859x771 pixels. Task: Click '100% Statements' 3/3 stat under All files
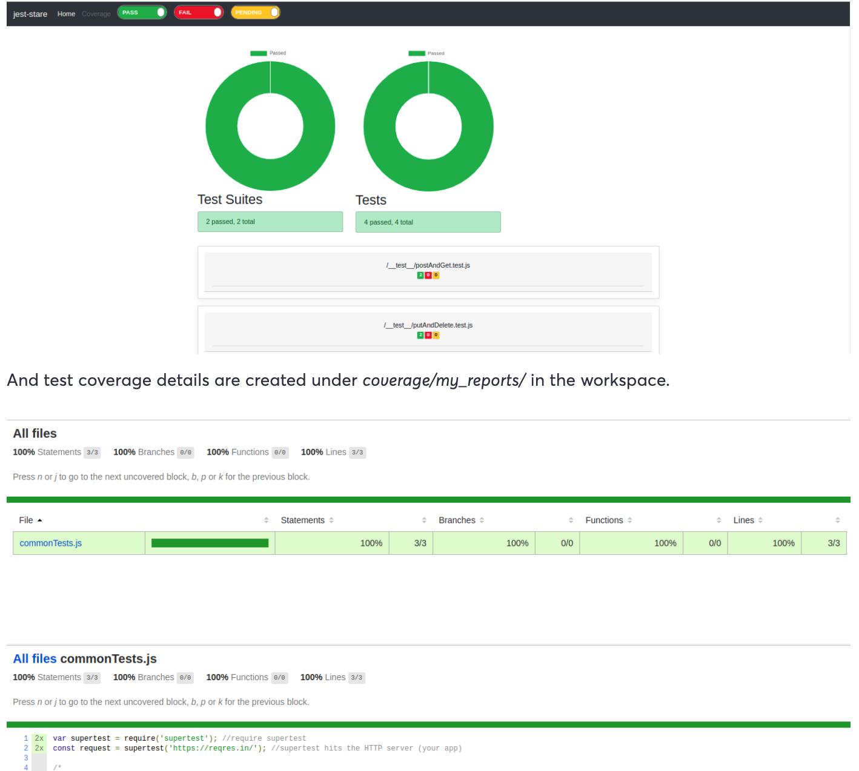(x=56, y=452)
